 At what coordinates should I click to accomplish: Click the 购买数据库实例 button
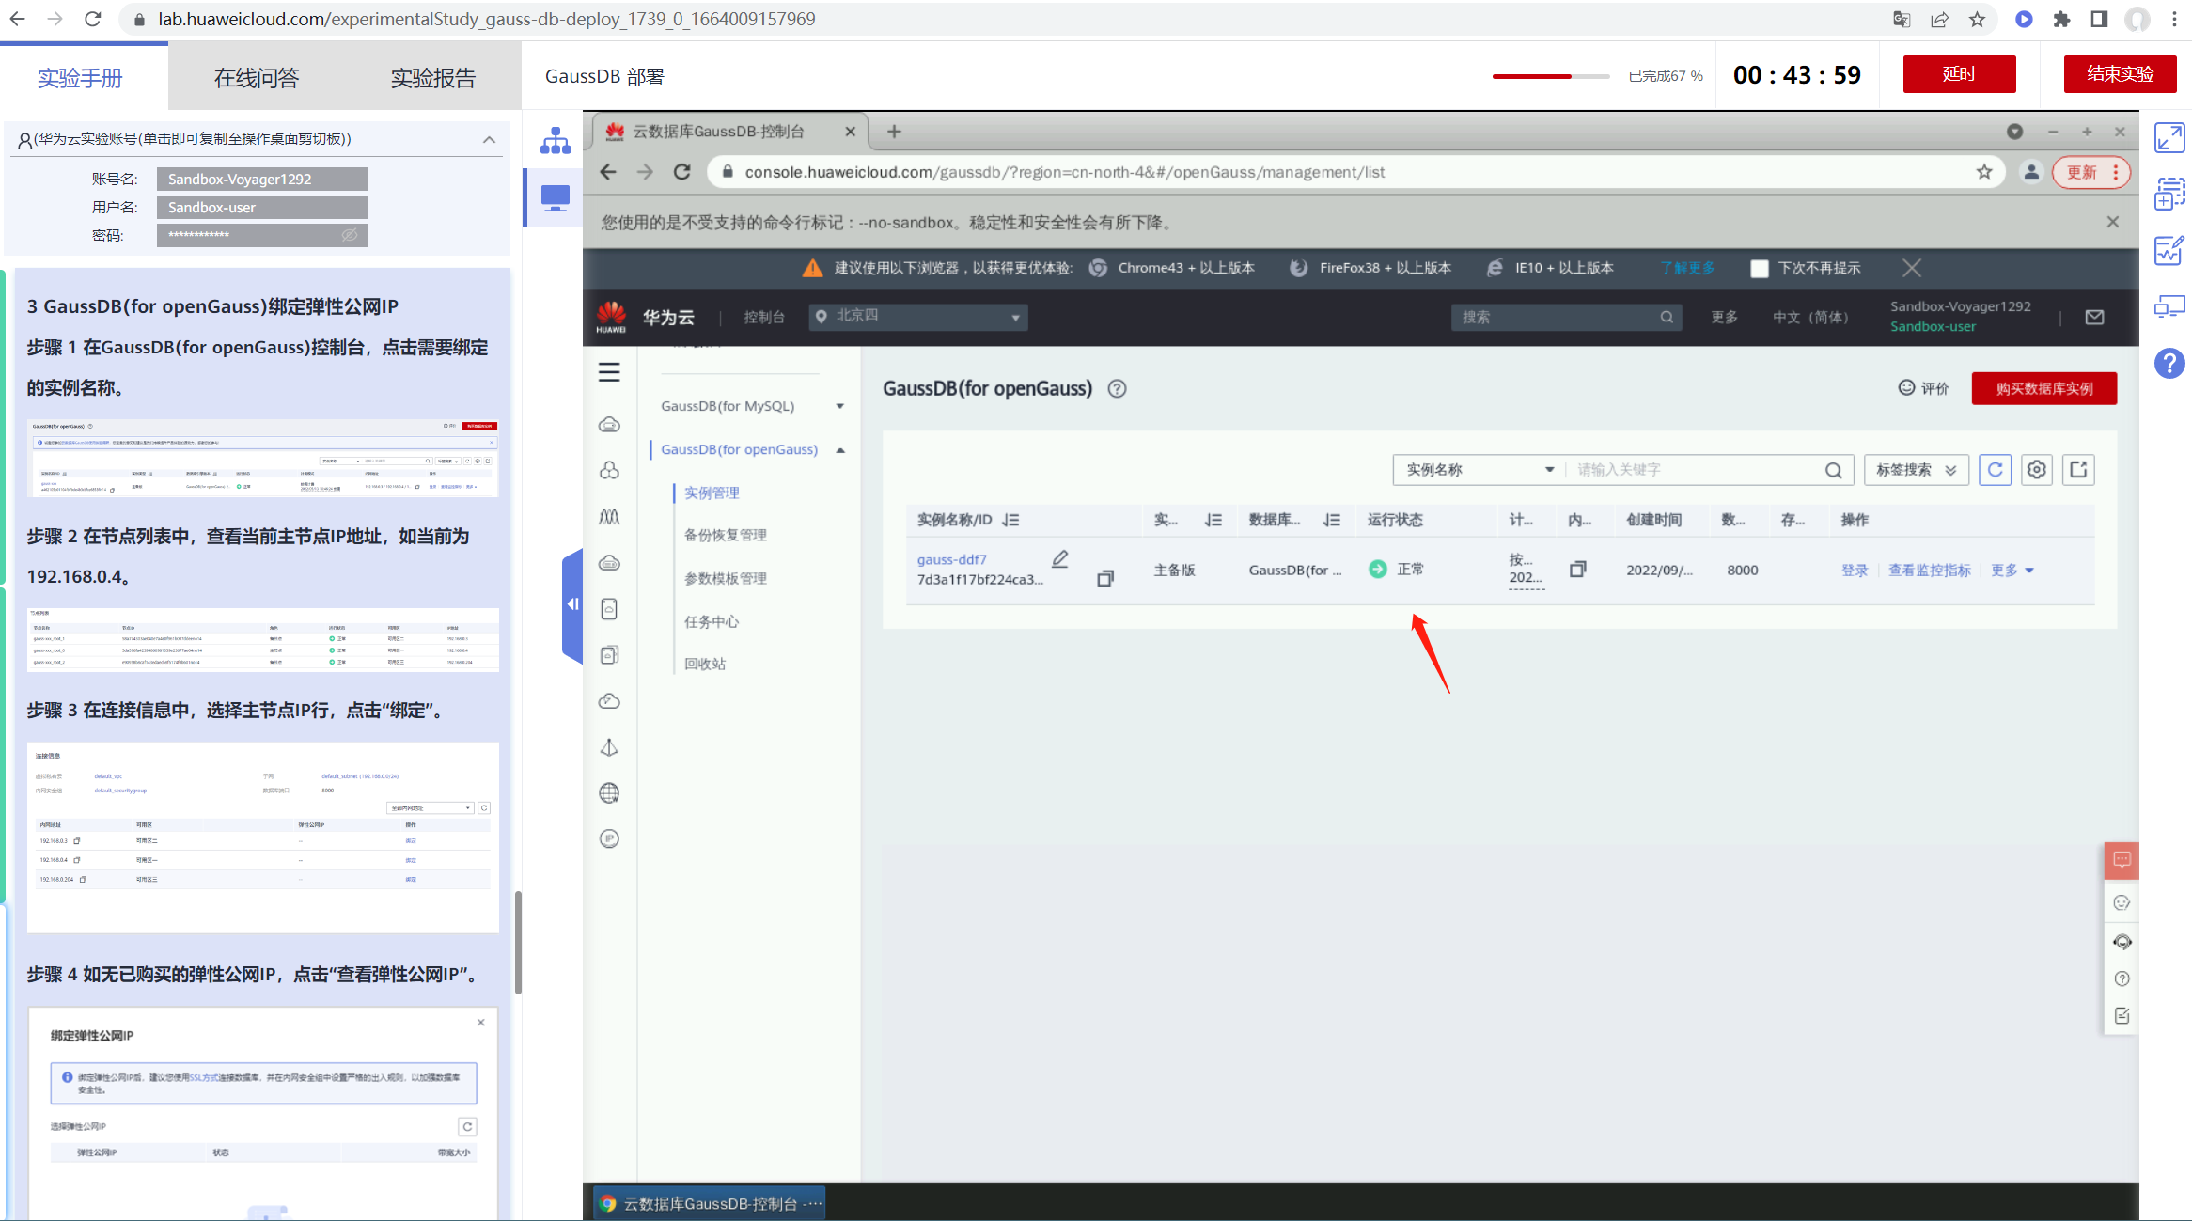[x=2043, y=389]
